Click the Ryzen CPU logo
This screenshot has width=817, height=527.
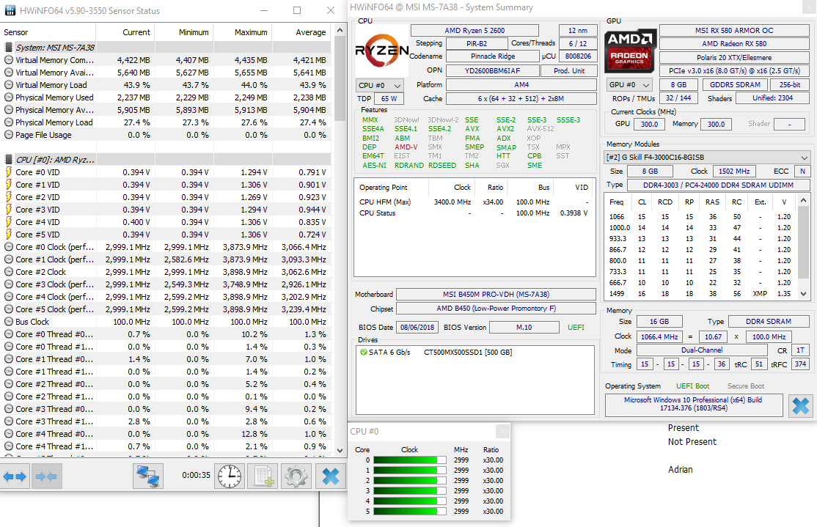(382, 51)
